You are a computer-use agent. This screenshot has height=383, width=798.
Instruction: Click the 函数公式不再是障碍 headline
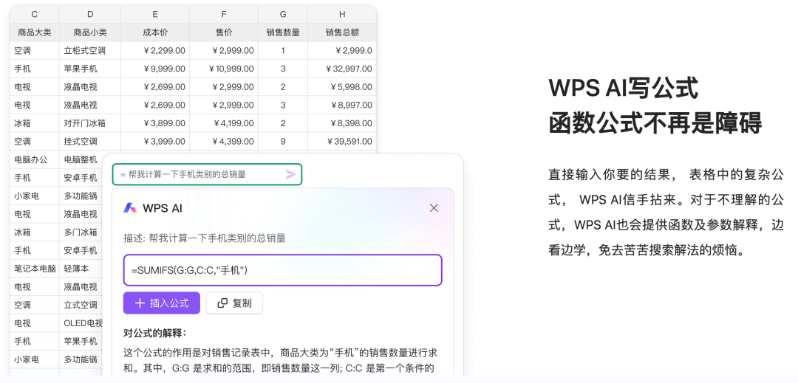click(655, 123)
